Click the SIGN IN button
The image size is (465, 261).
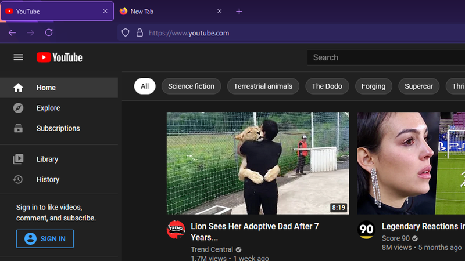[x=45, y=239]
